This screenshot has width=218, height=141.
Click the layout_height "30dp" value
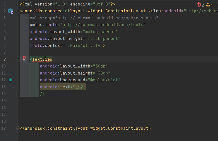point(103,73)
